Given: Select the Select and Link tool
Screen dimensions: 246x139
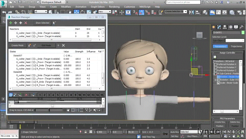Looking at the screenshot, I should [x=17, y=12].
